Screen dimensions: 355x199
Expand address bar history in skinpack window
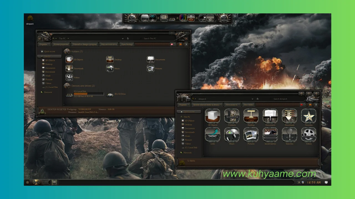tap(252, 99)
